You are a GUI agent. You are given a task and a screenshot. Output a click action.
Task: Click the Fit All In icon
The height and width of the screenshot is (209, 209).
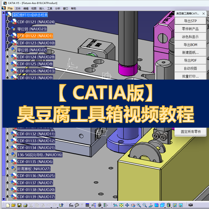coord(121,205)
